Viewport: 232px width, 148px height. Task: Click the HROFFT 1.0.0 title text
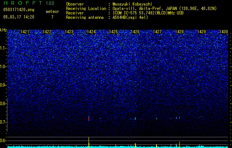click(x=29, y=3)
